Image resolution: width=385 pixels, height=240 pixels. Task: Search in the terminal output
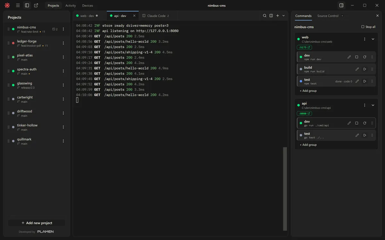(265, 16)
